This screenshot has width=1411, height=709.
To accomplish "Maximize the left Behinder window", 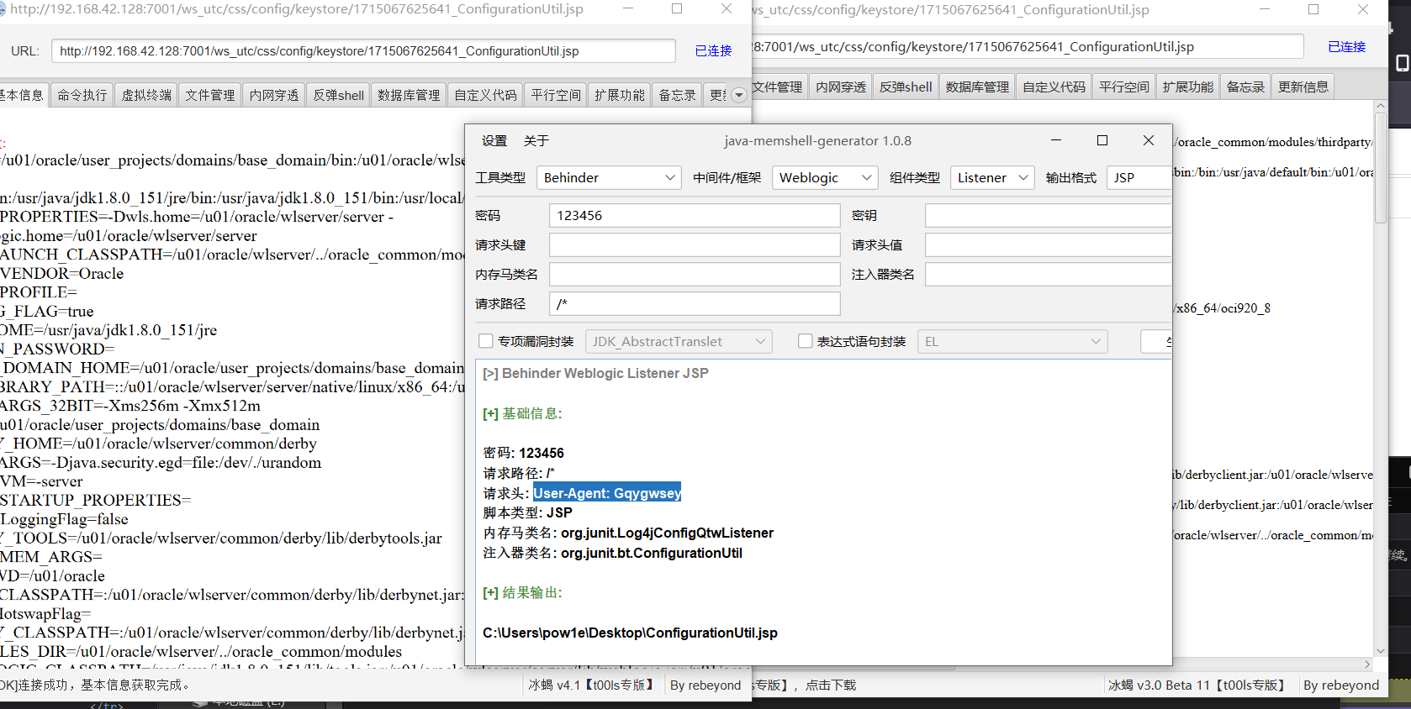I will (x=677, y=8).
